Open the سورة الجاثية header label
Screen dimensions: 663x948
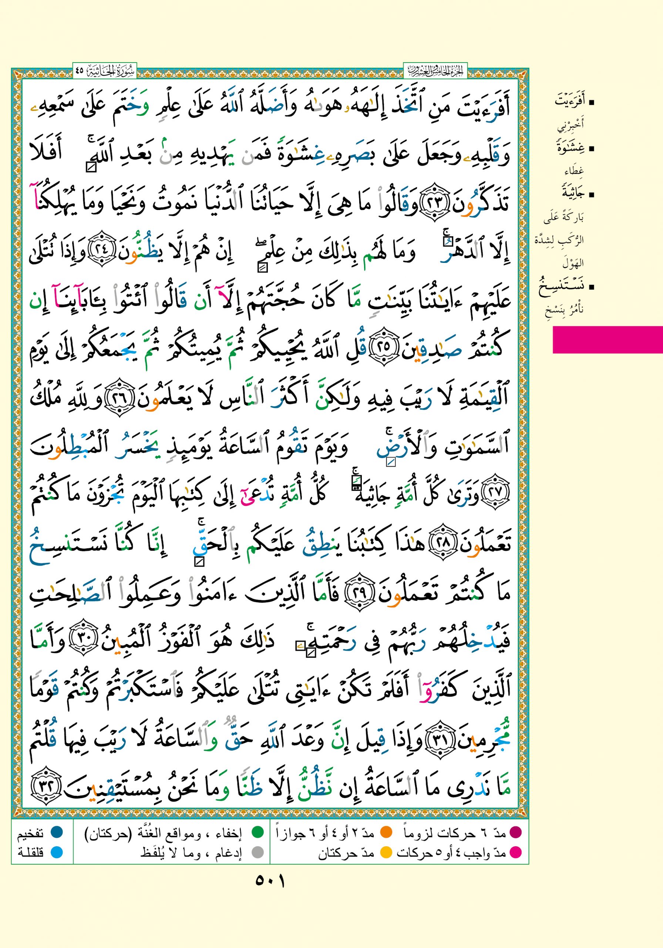coord(105,71)
